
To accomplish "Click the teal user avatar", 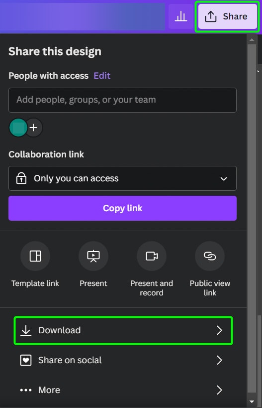I will pyautogui.click(x=18, y=128).
